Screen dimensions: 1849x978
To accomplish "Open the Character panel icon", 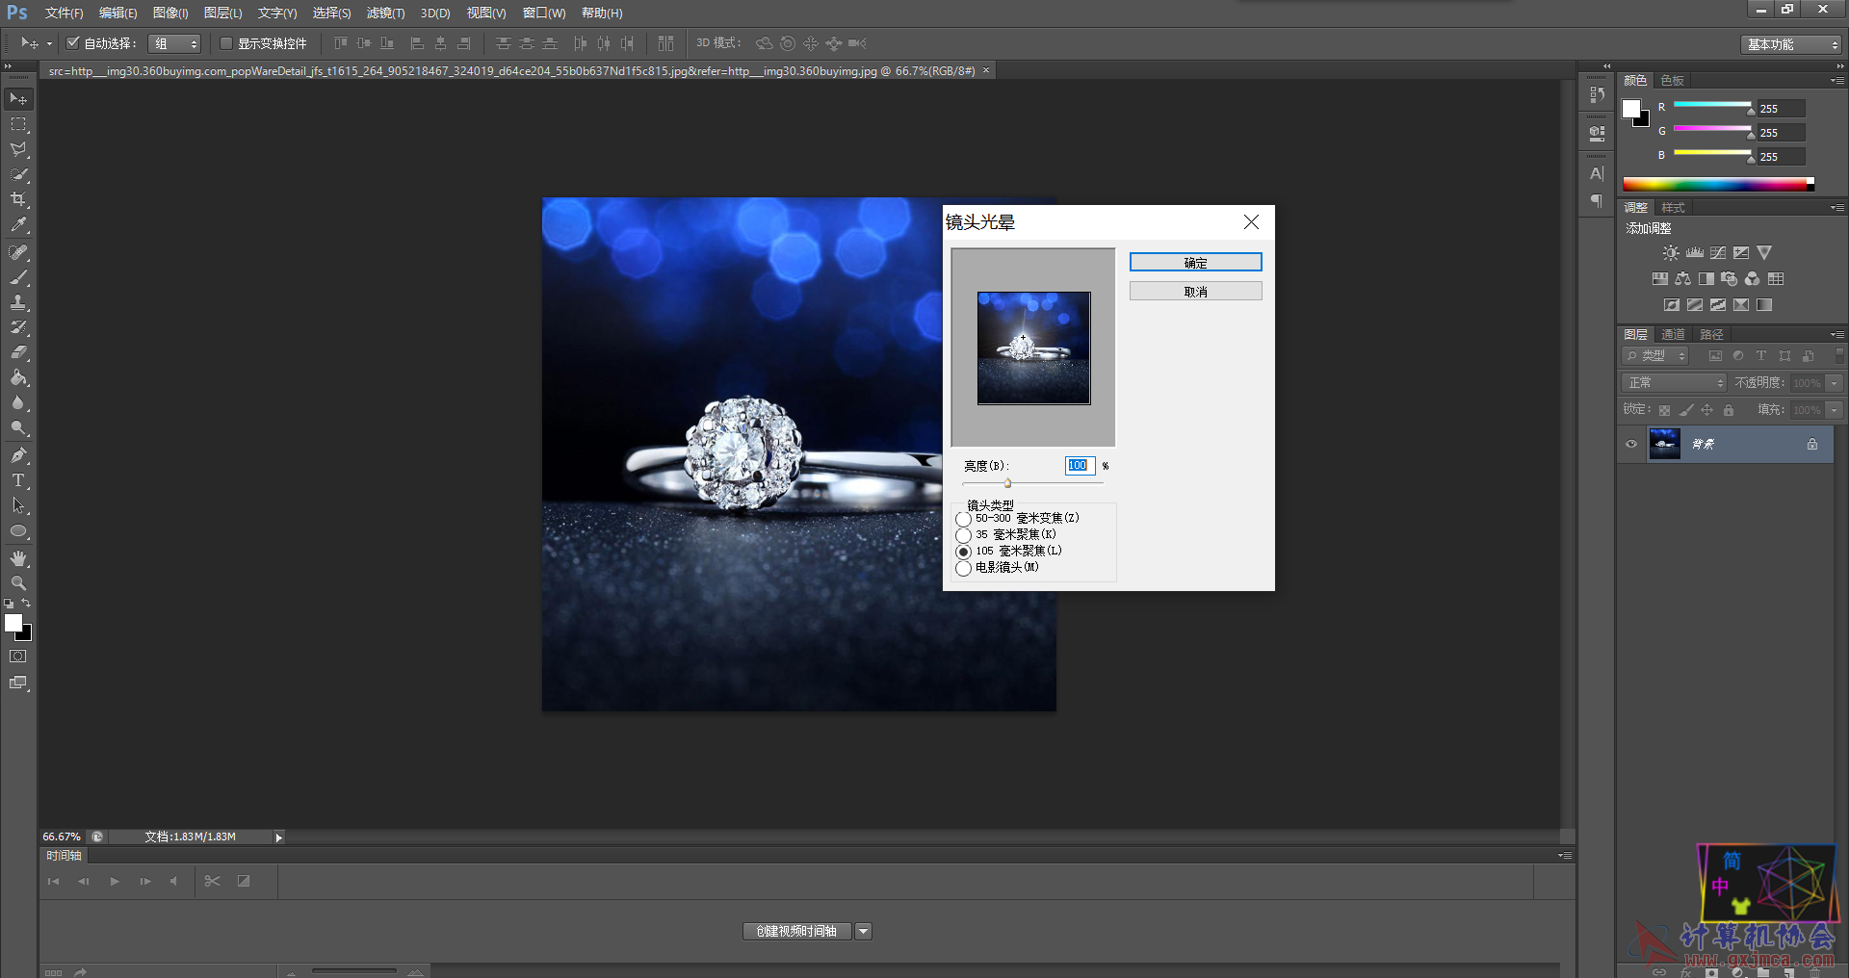I will (x=1597, y=174).
